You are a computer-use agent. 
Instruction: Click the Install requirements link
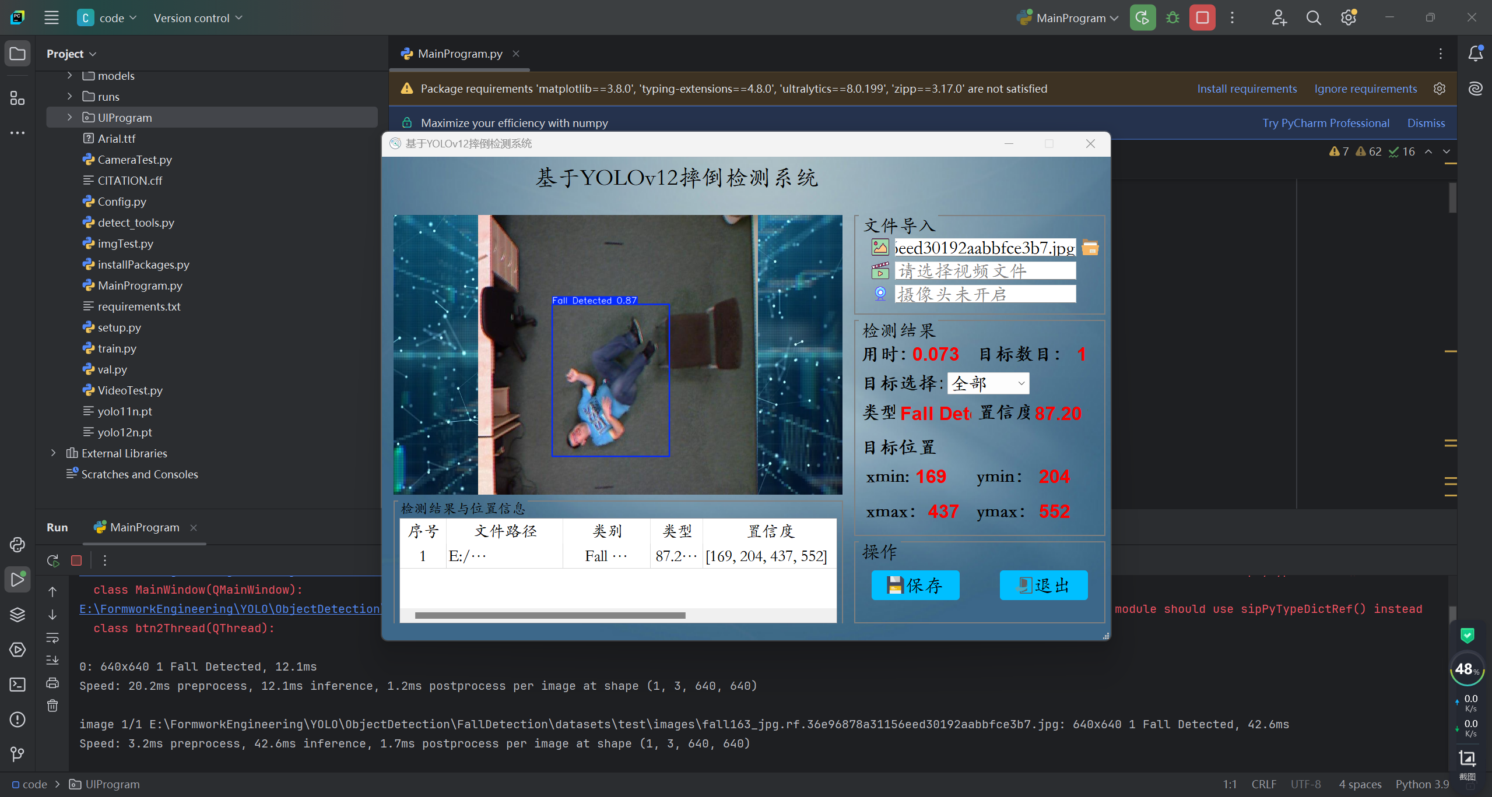(1247, 89)
